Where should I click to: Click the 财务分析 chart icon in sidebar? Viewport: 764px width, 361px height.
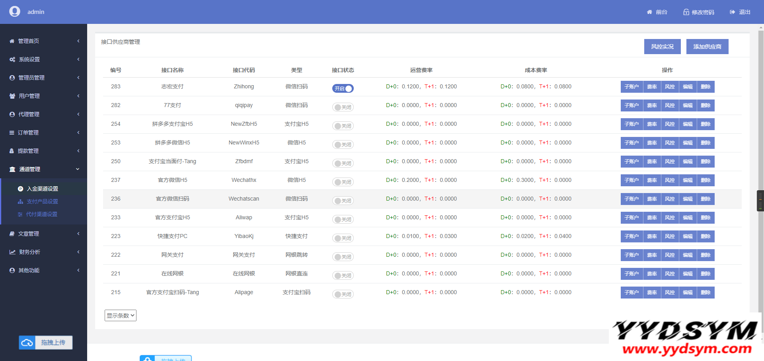click(x=12, y=252)
